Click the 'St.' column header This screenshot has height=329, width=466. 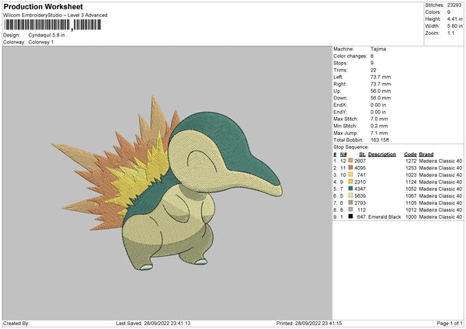[362, 154]
